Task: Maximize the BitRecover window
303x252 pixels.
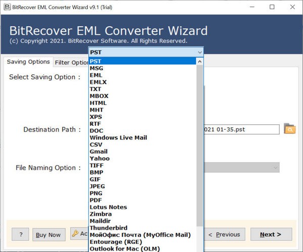Action: pyautogui.click(x=272, y=7)
